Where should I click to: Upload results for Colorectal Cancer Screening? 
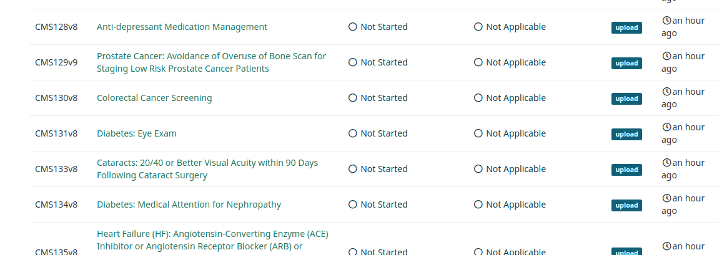(626, 99)
